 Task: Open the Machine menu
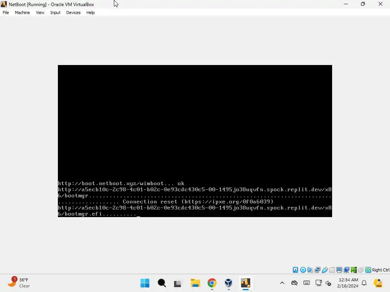(22, 13)
